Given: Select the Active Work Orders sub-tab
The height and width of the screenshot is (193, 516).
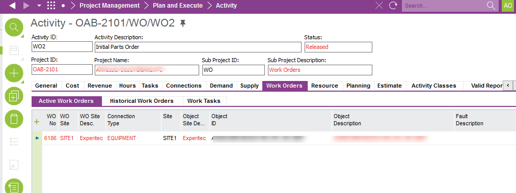Looking at the screenshot, I should click(x=66, y=101).
